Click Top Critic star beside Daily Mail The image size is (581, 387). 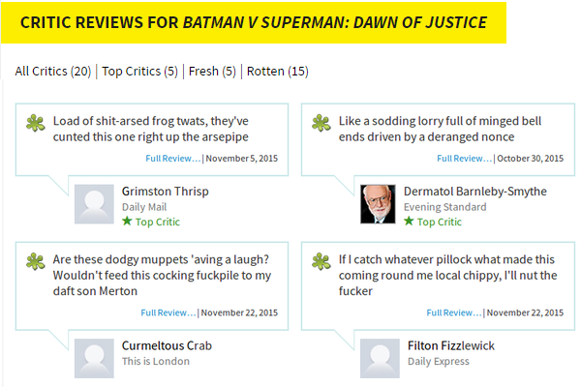[x=127, y=222]
